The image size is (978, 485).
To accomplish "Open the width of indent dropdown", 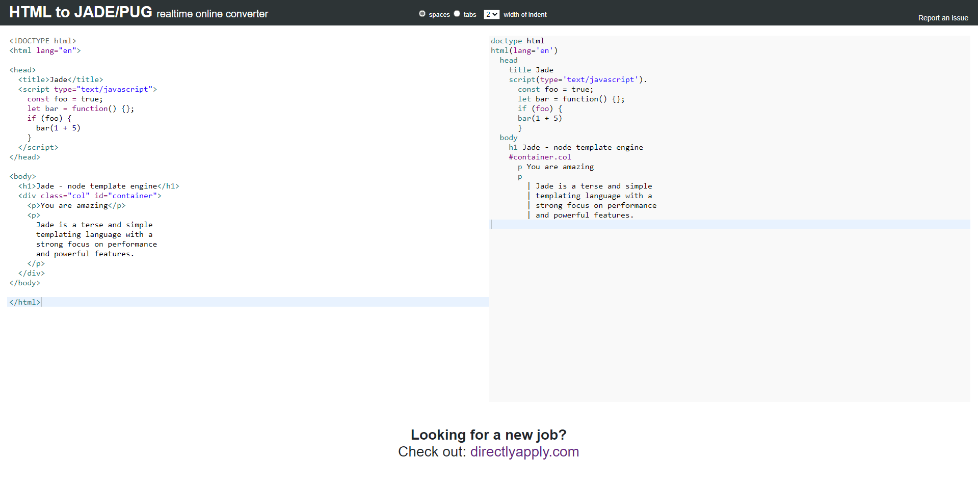I will pyautogui.click(x=491, y=14).
